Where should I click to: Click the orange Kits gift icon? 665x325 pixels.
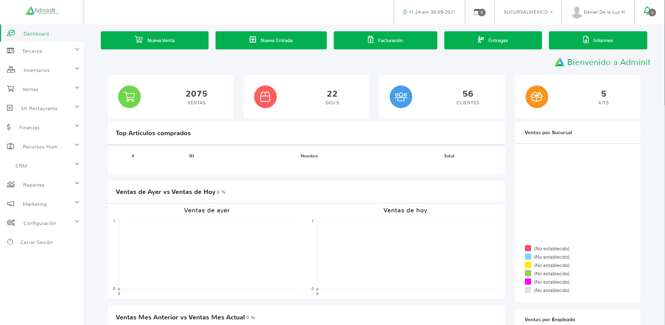537,97
